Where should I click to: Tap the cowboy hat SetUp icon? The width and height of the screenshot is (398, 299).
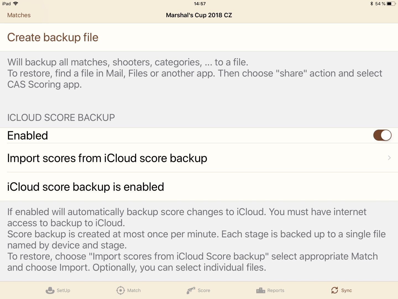coord(50,290)
